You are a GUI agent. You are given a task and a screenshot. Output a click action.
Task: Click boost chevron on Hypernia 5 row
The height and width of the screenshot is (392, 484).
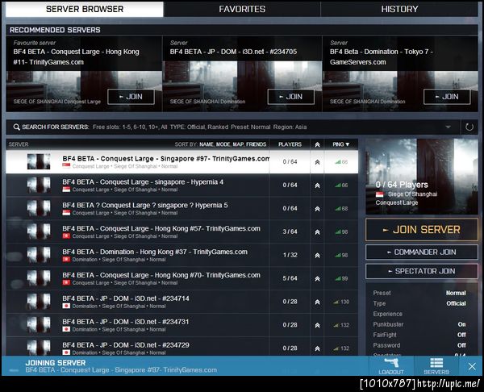317,209
